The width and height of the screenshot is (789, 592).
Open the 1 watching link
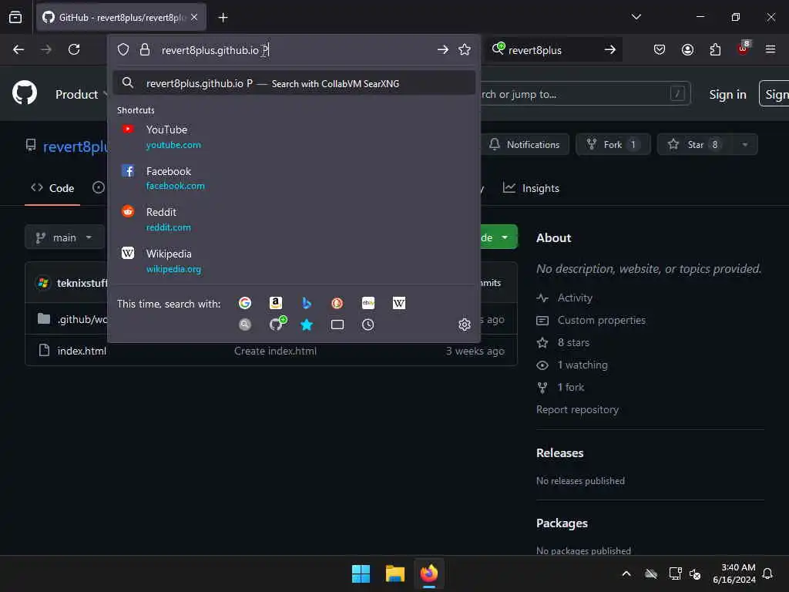point(583,365)
